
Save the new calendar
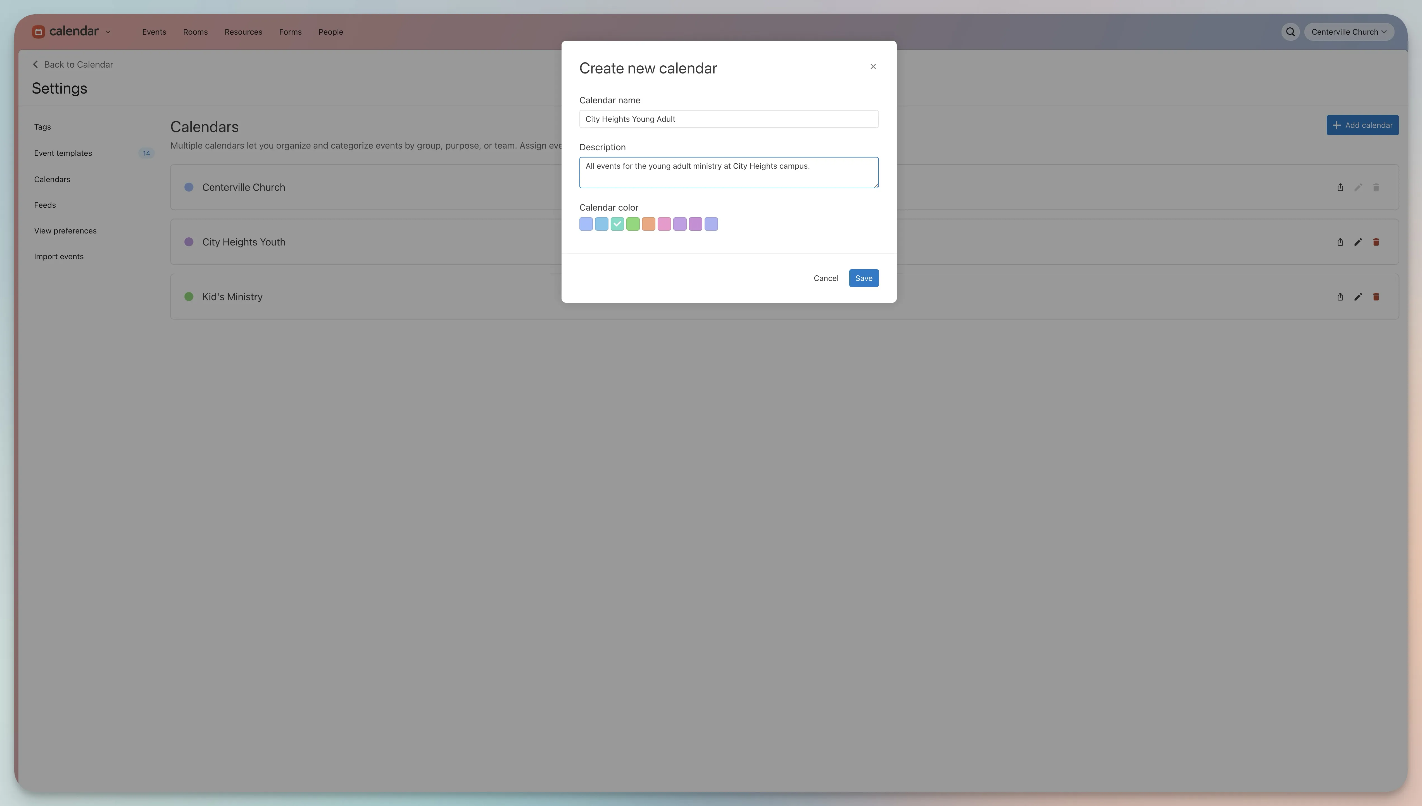863,278
